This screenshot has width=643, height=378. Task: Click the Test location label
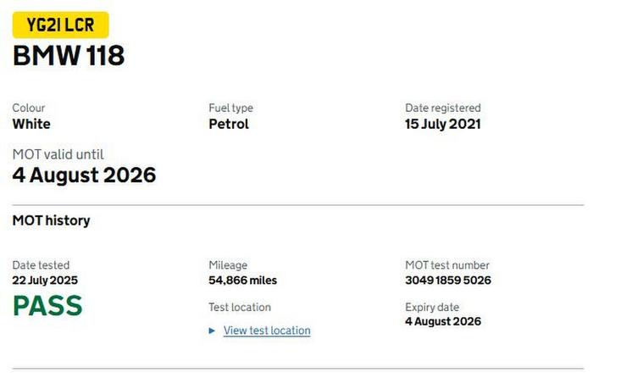(240, 307)
